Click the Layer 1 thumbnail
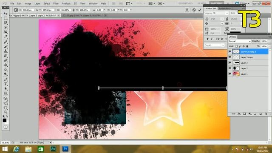 (236, 74)
